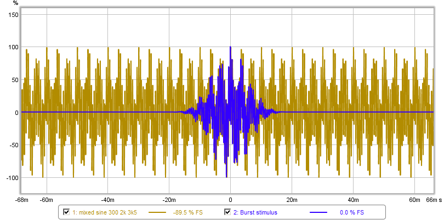Click the 60m x-axis tick label
The width and height of the screenshot is (444, 220).
pos(414,200)
